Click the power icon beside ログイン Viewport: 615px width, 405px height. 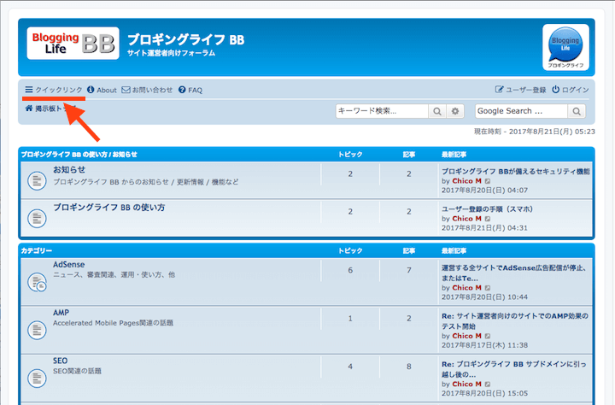[556, 90]
